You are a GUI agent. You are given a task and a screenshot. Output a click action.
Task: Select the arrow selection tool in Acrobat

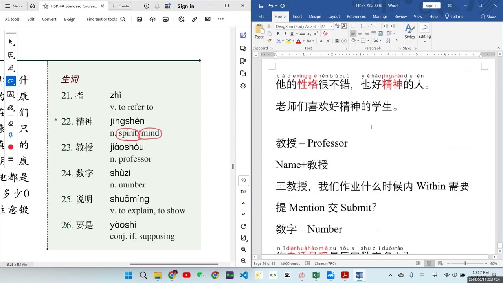tap(11, 42)
